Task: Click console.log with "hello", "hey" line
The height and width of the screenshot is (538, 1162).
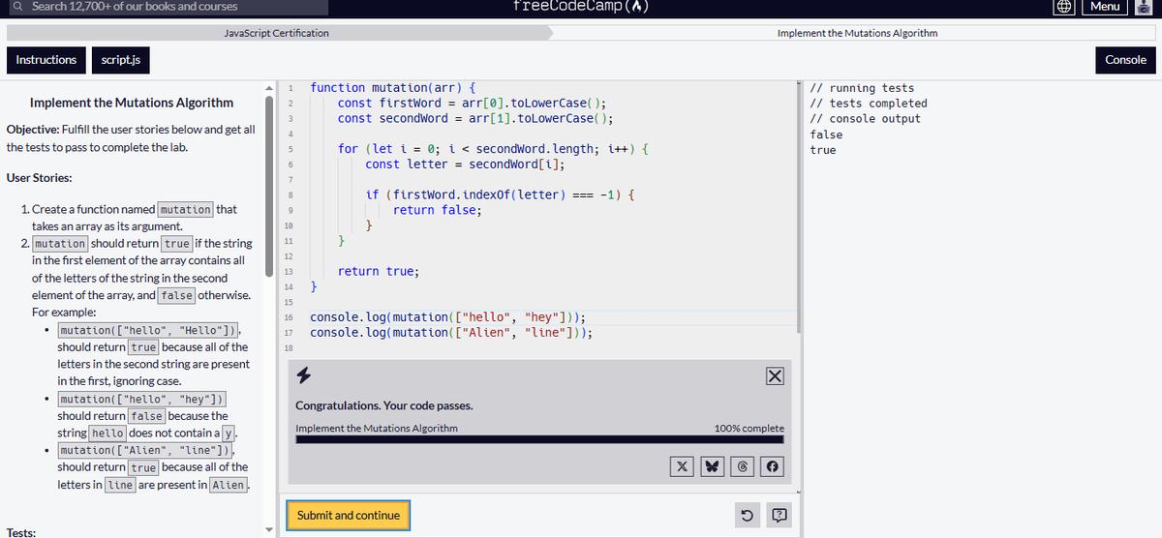Action: click(x=447, y=317)
